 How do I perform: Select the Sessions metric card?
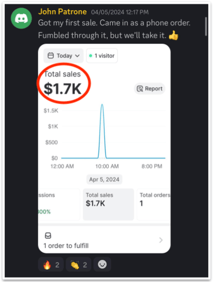coord(59,204)
